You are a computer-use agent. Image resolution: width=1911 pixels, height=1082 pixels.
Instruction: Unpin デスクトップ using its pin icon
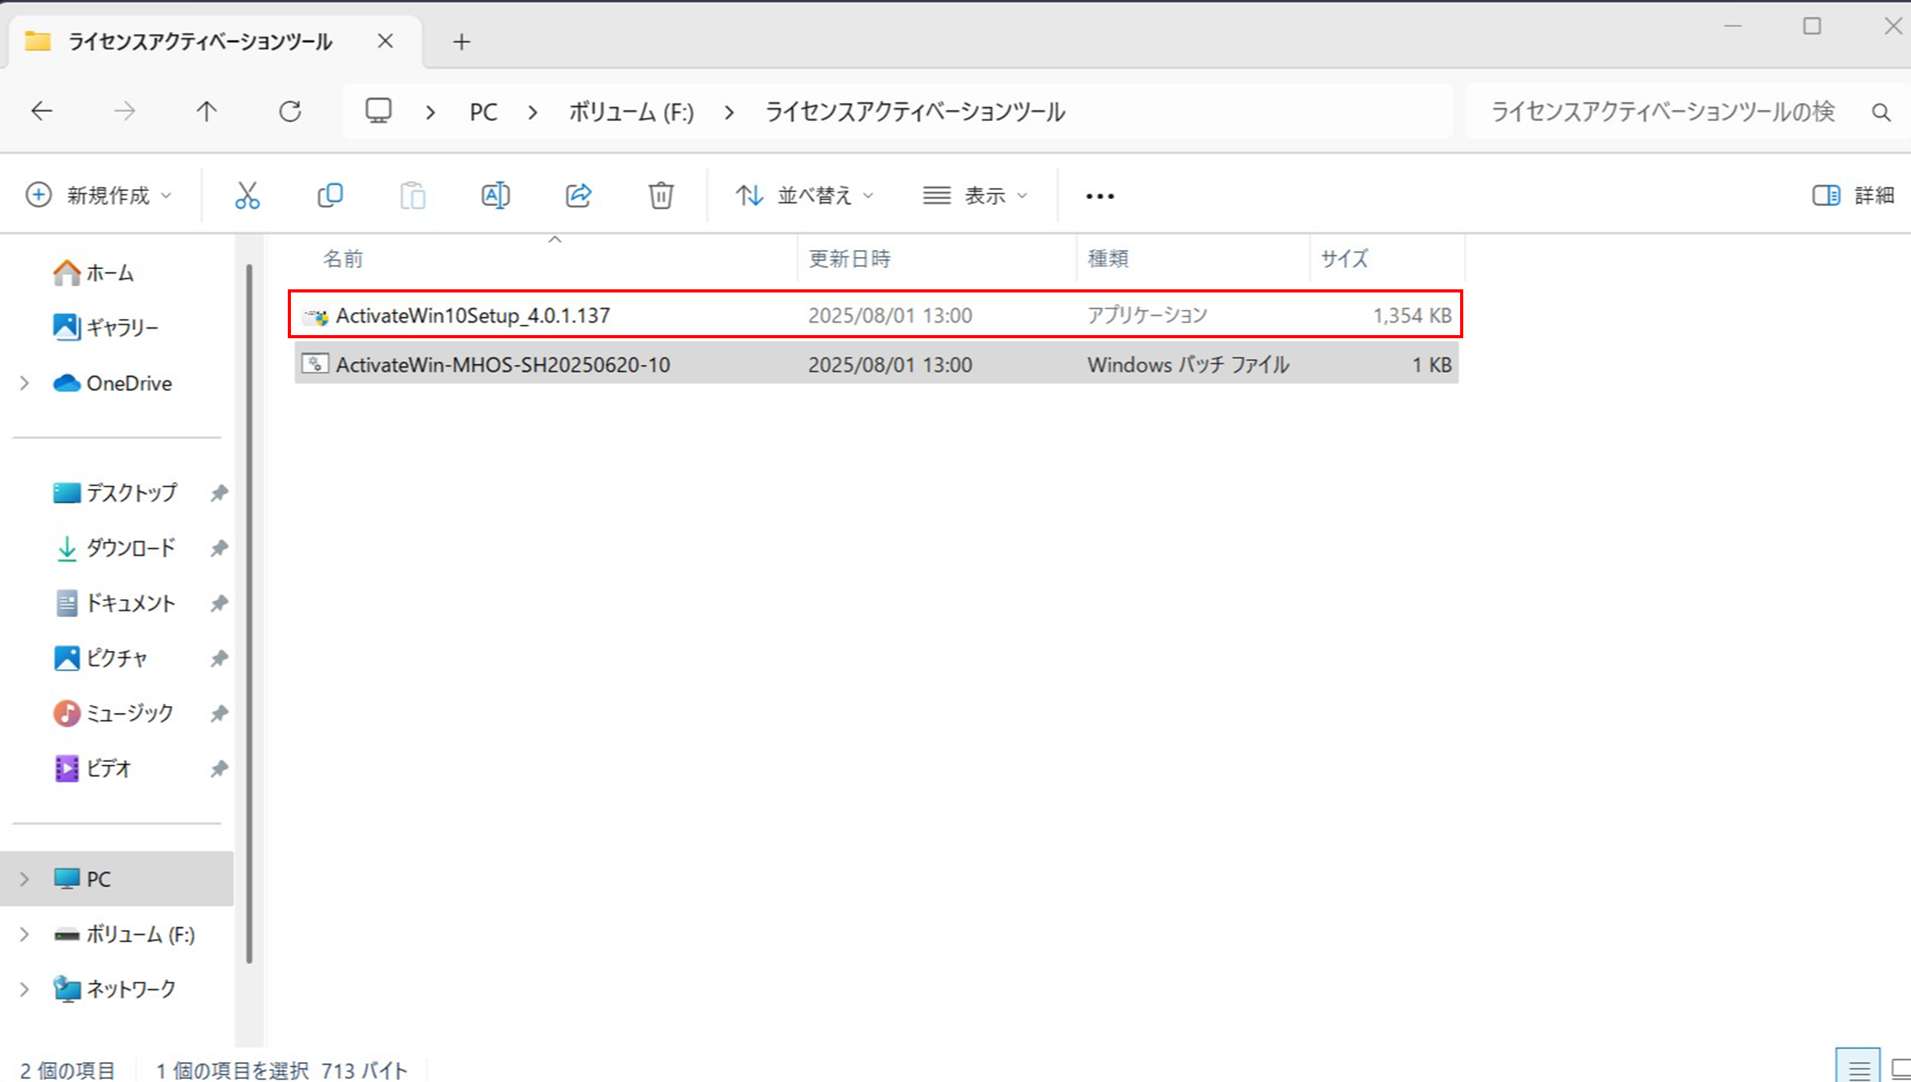[218, 493]
